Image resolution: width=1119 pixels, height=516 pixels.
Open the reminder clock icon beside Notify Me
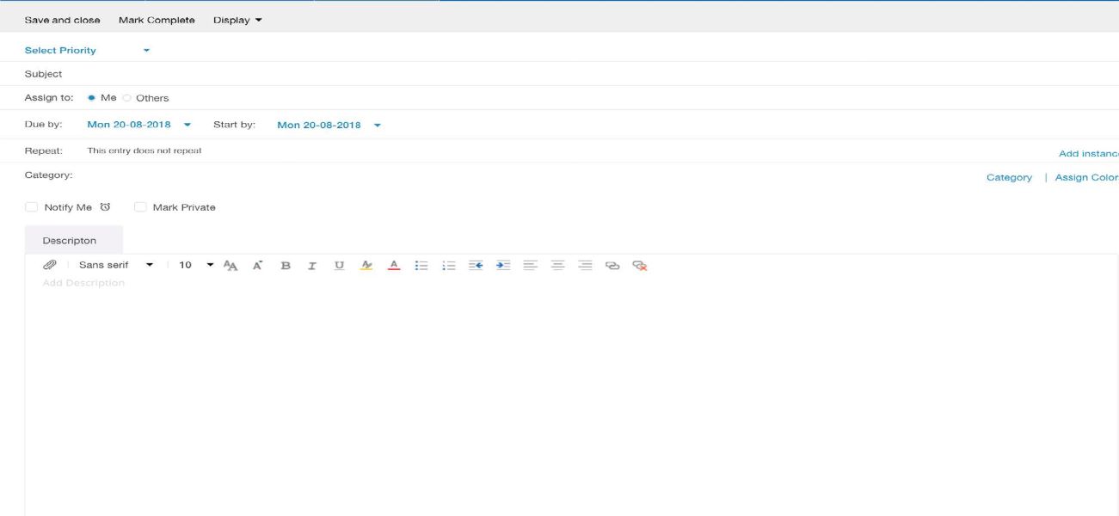105,206
